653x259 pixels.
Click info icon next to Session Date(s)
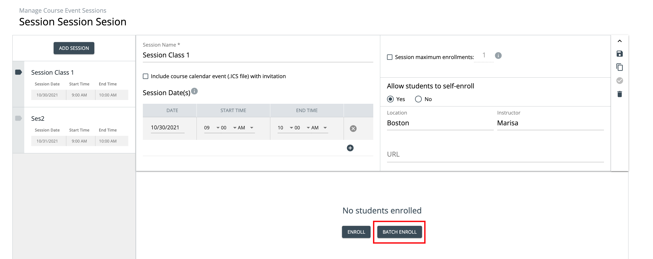pos(194,91)
